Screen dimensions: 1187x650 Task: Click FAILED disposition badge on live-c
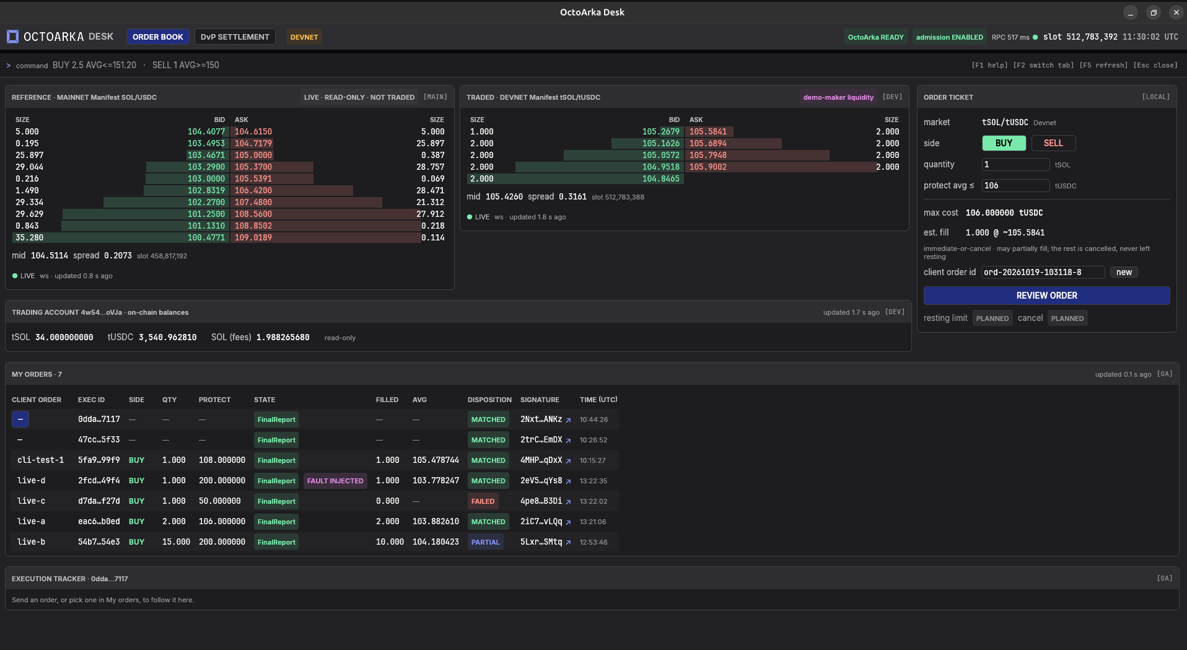[x=483, y=501]
